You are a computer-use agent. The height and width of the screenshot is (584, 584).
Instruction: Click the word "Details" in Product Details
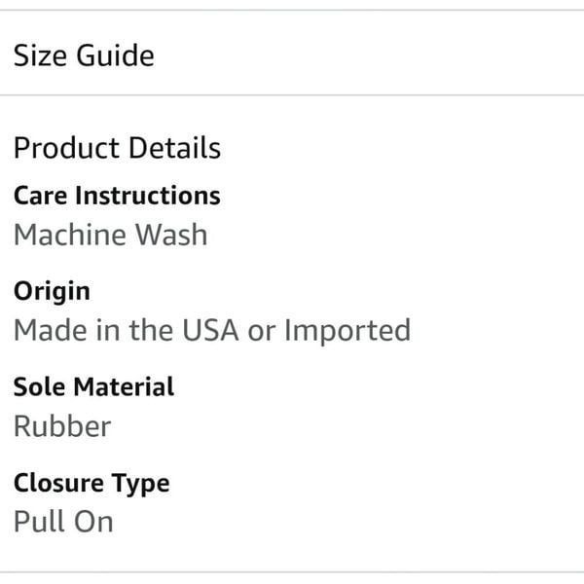[x=174, y=148]
